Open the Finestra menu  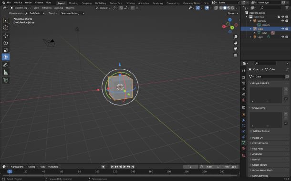(39, 3)
